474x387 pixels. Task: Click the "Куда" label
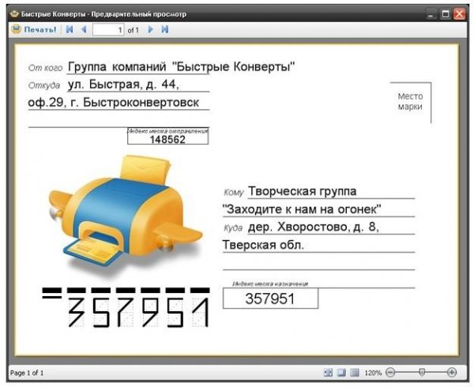233,228
